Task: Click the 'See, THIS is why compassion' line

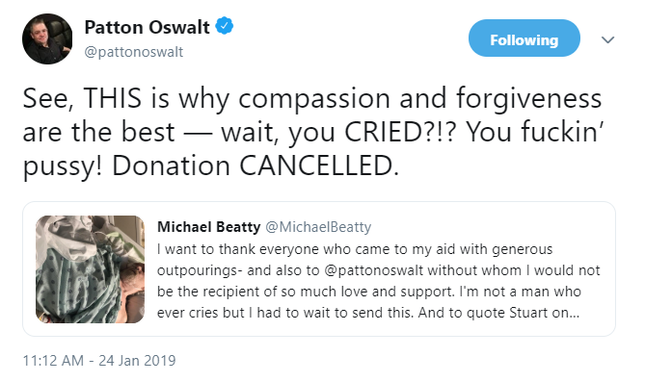Action: (x=312, y=98)
